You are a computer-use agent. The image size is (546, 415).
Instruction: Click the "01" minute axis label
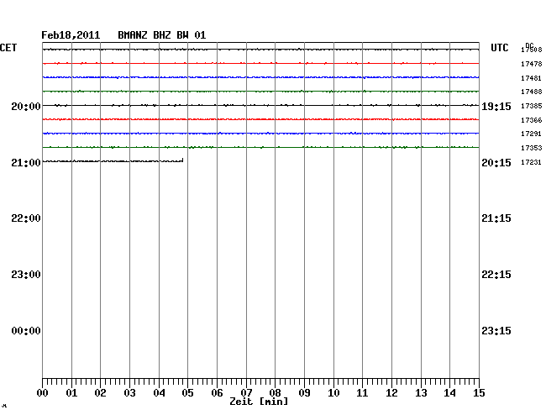[71, 393]
